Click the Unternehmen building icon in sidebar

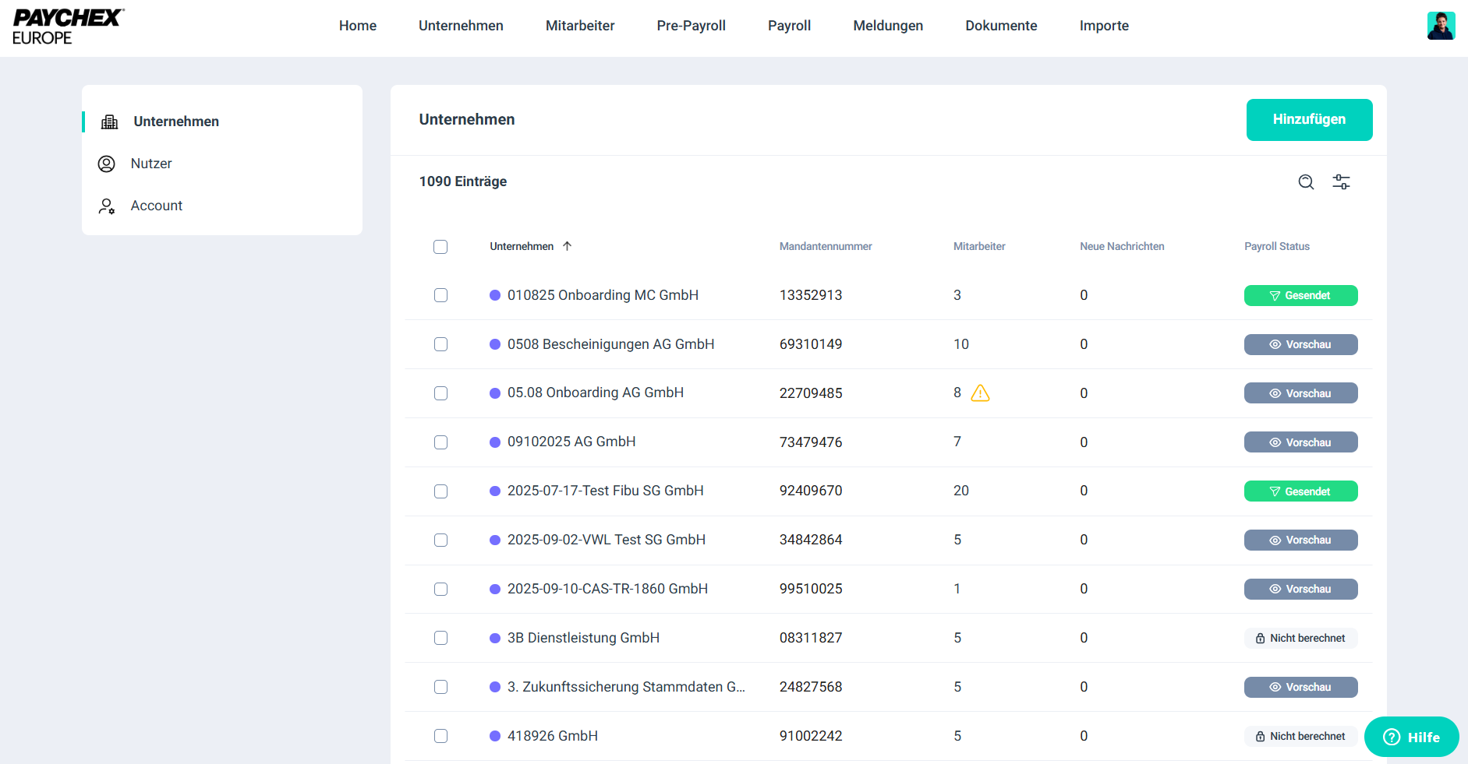tap(110, 121)
